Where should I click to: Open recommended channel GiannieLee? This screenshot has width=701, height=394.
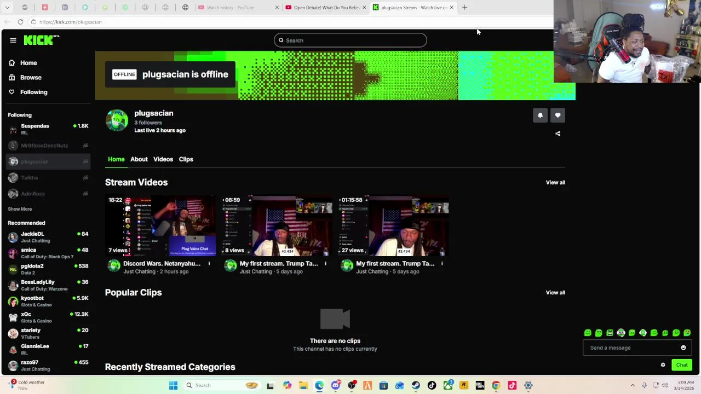pos(48,349)
